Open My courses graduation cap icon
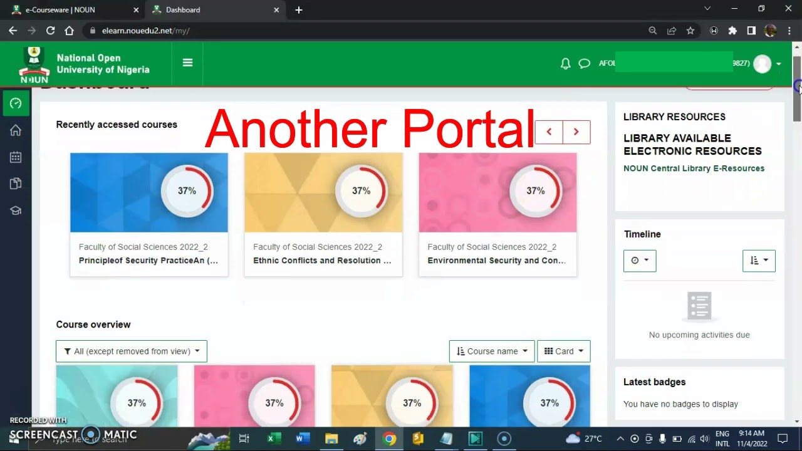Image resolution: width=802 pixels, height=451 pixels. coord(16,210)
